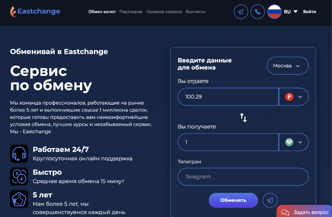Click the 5 лет heading

click(x=42, y=195)
